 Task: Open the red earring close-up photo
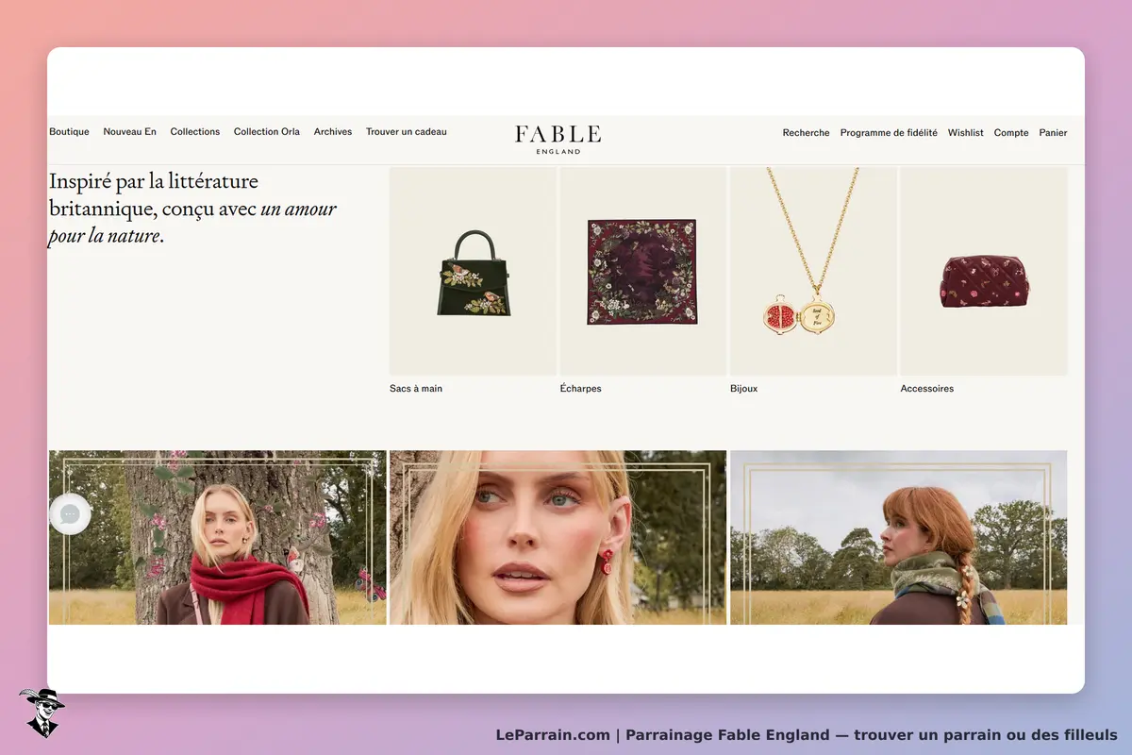(558, 537)
